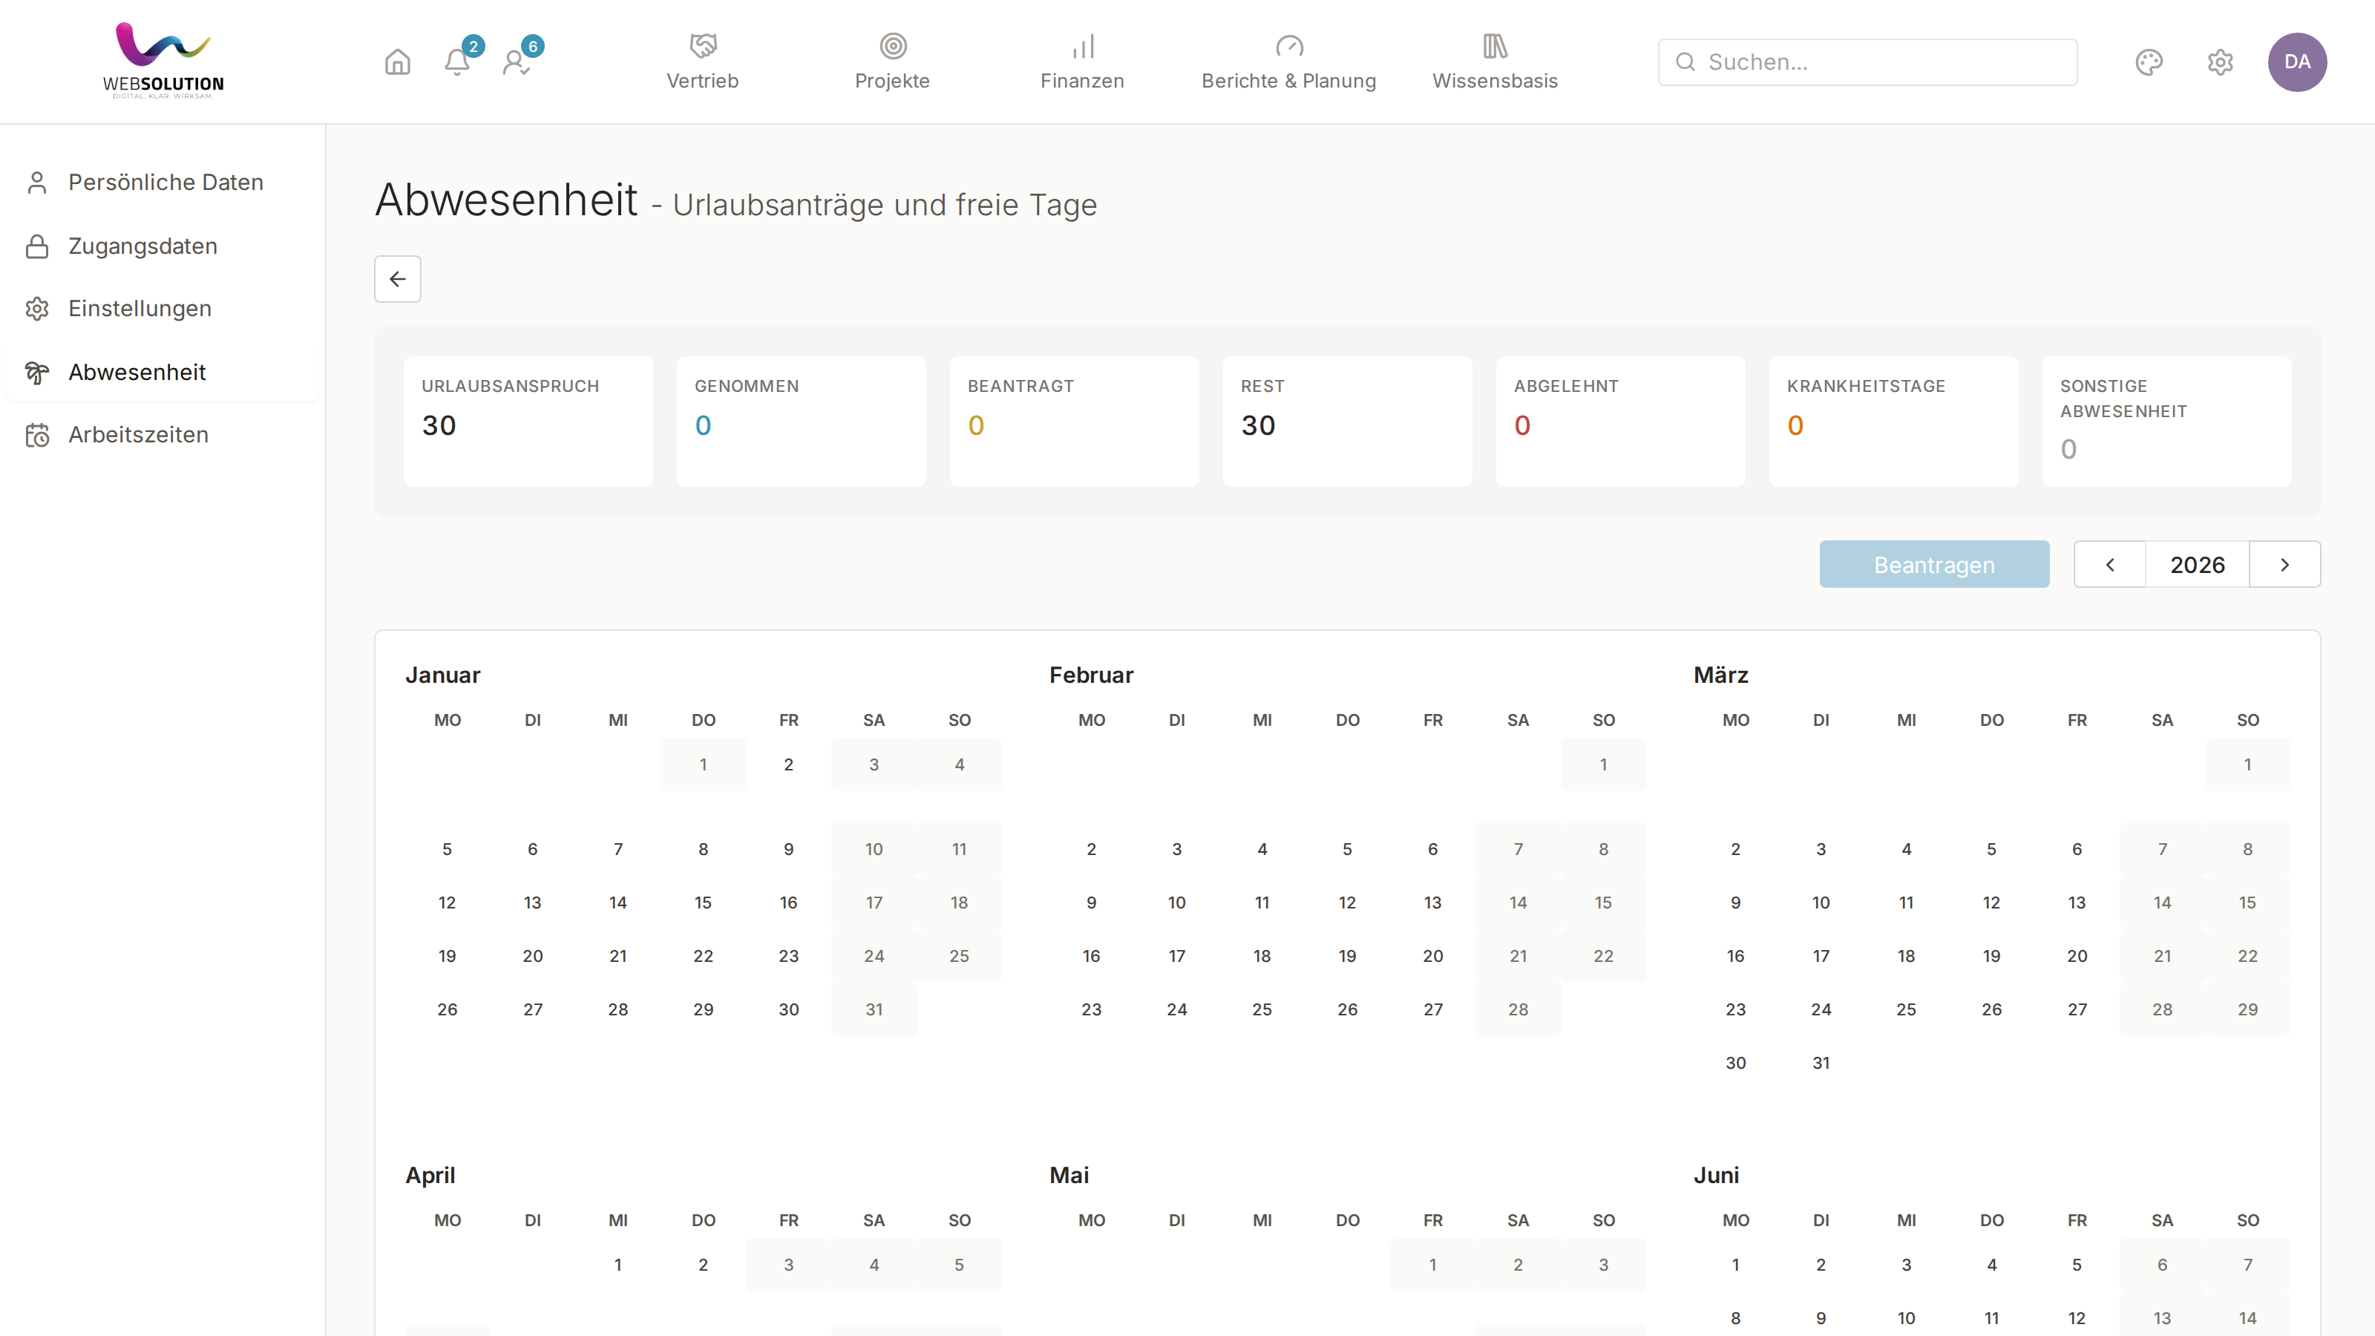Select April 2 in the calendar
Screen dimensions: 2375x1336
point(703,1265)
